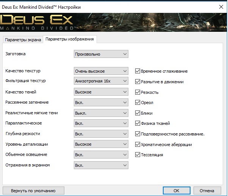
Task: Click the Фильтрация текстур label
Action: pyautogui.click(x=25, y=81)
